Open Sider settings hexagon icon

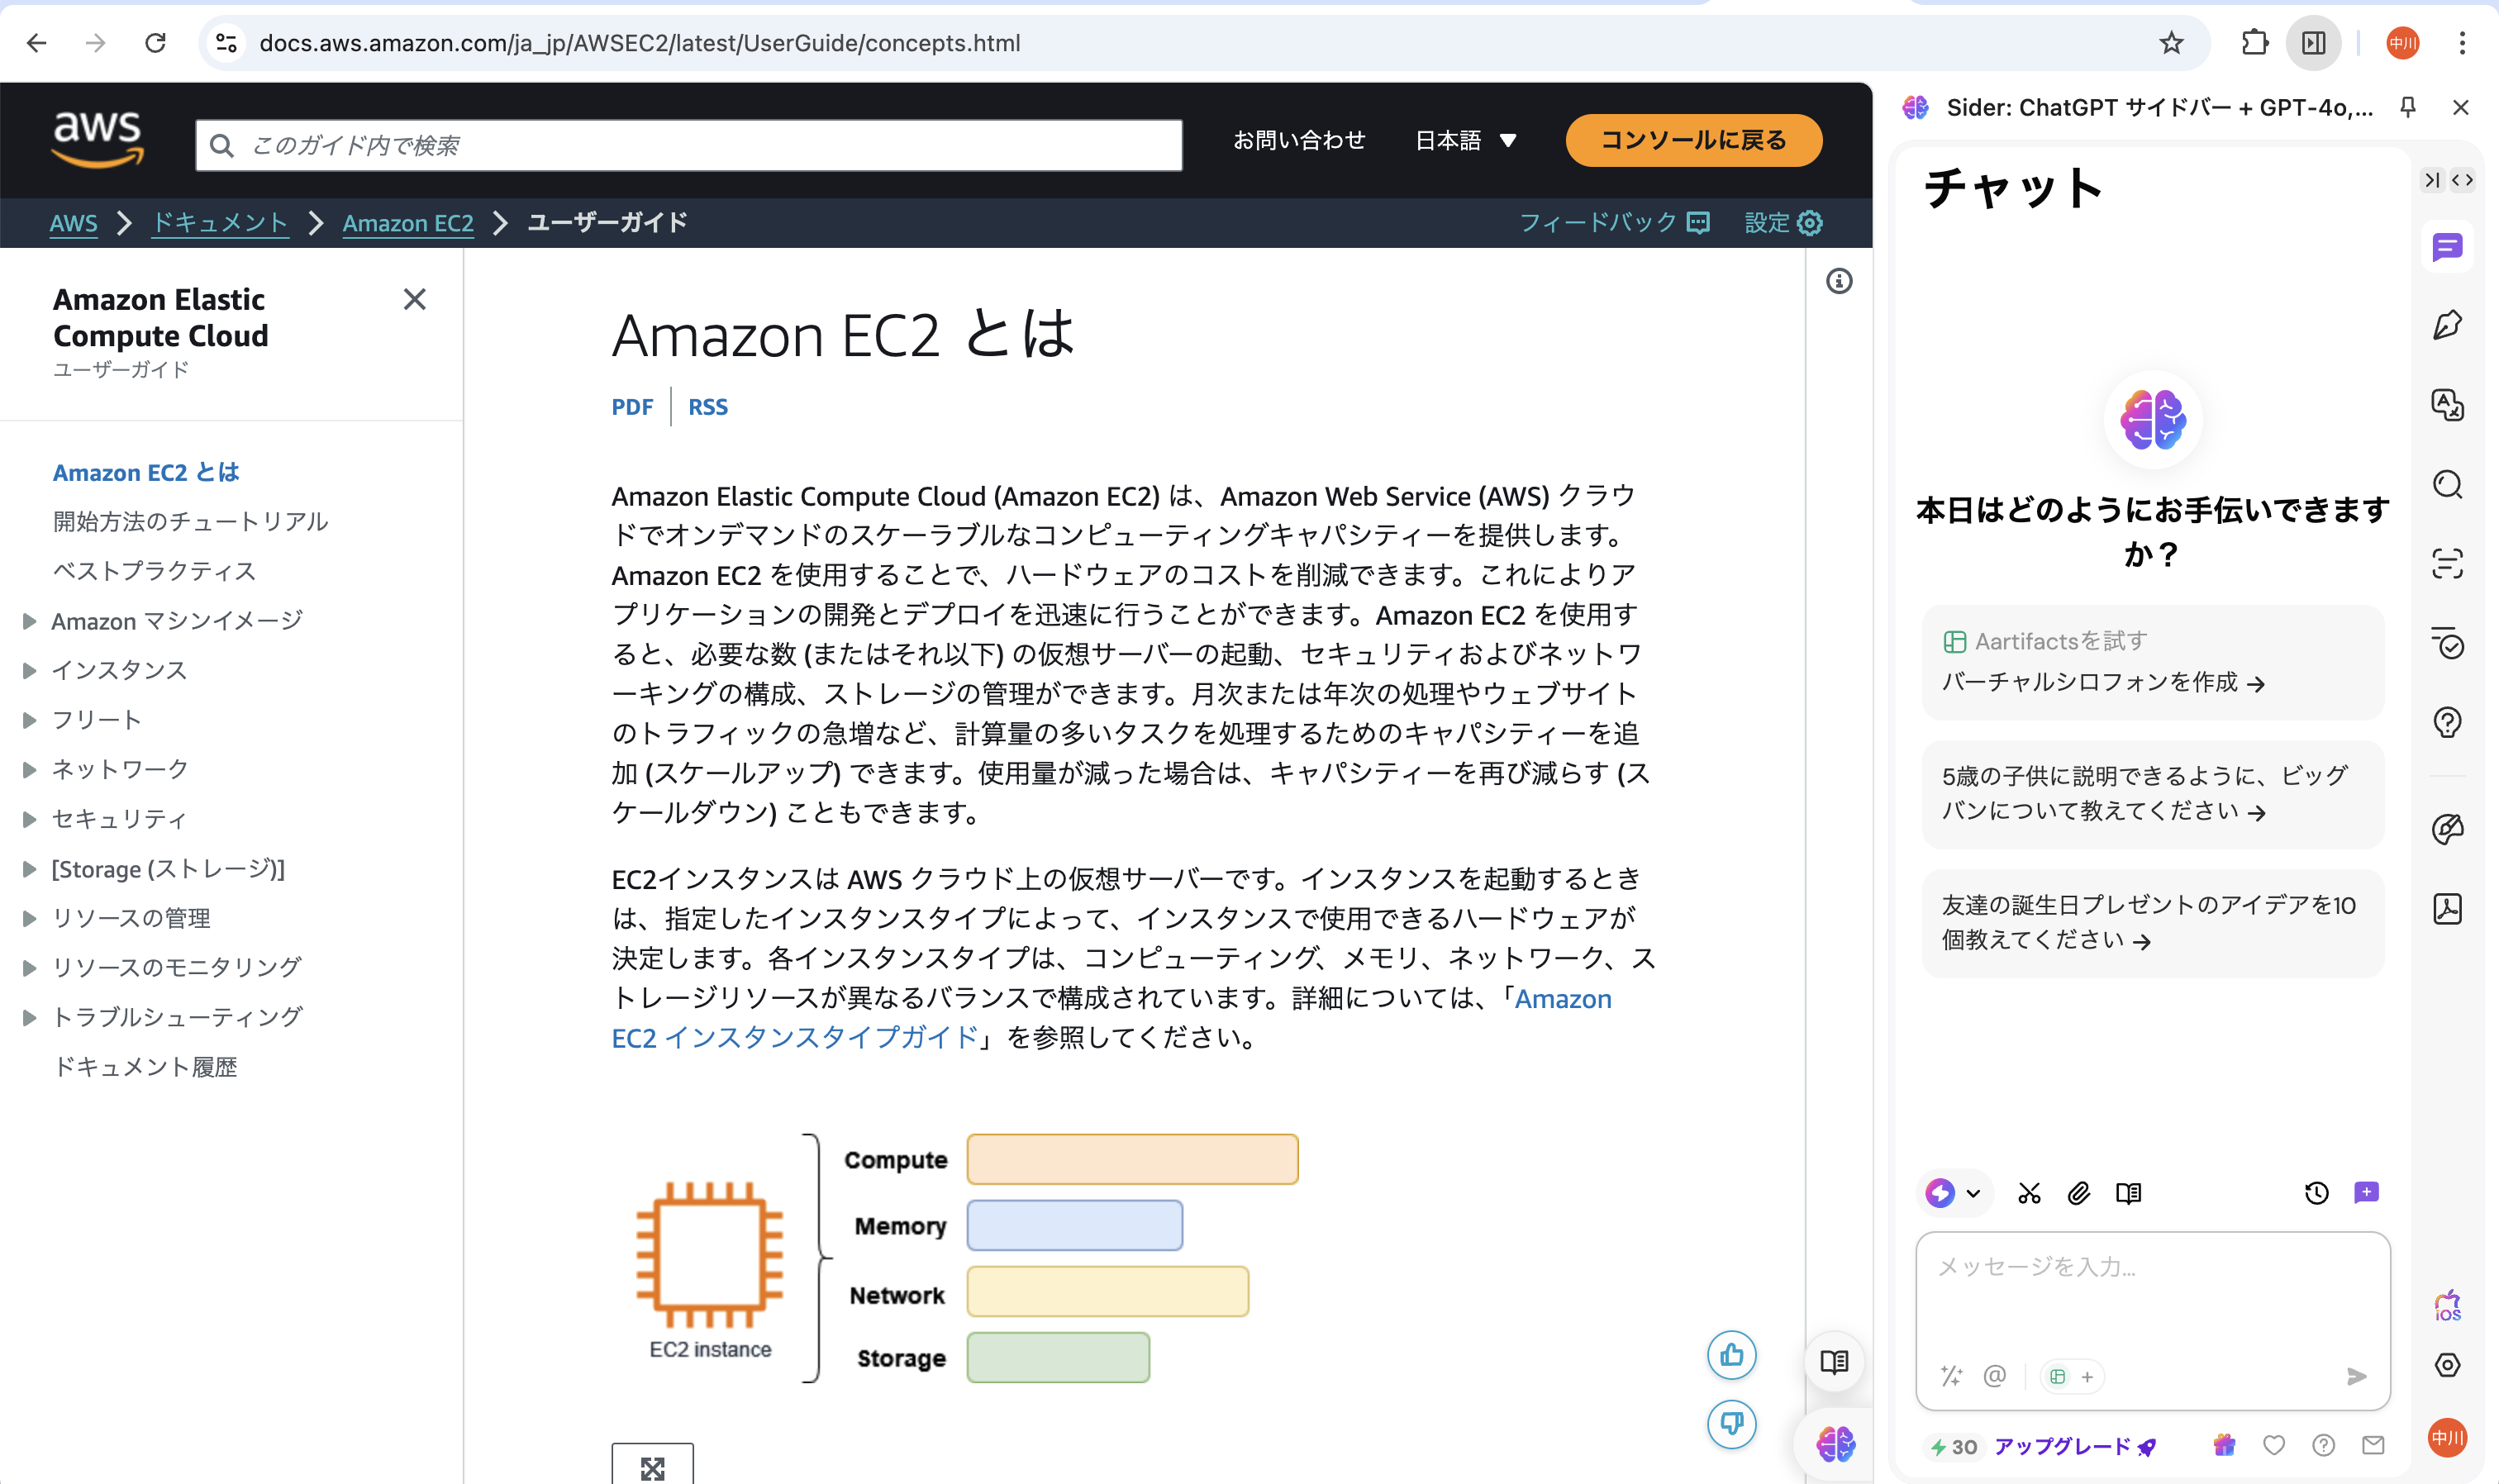pyautogui.click(x=2447, y=1365)
